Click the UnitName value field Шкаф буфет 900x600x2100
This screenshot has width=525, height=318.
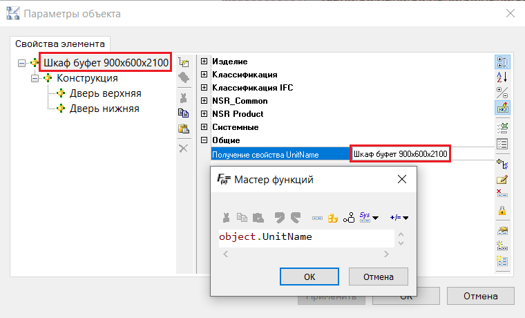(401, 154)
